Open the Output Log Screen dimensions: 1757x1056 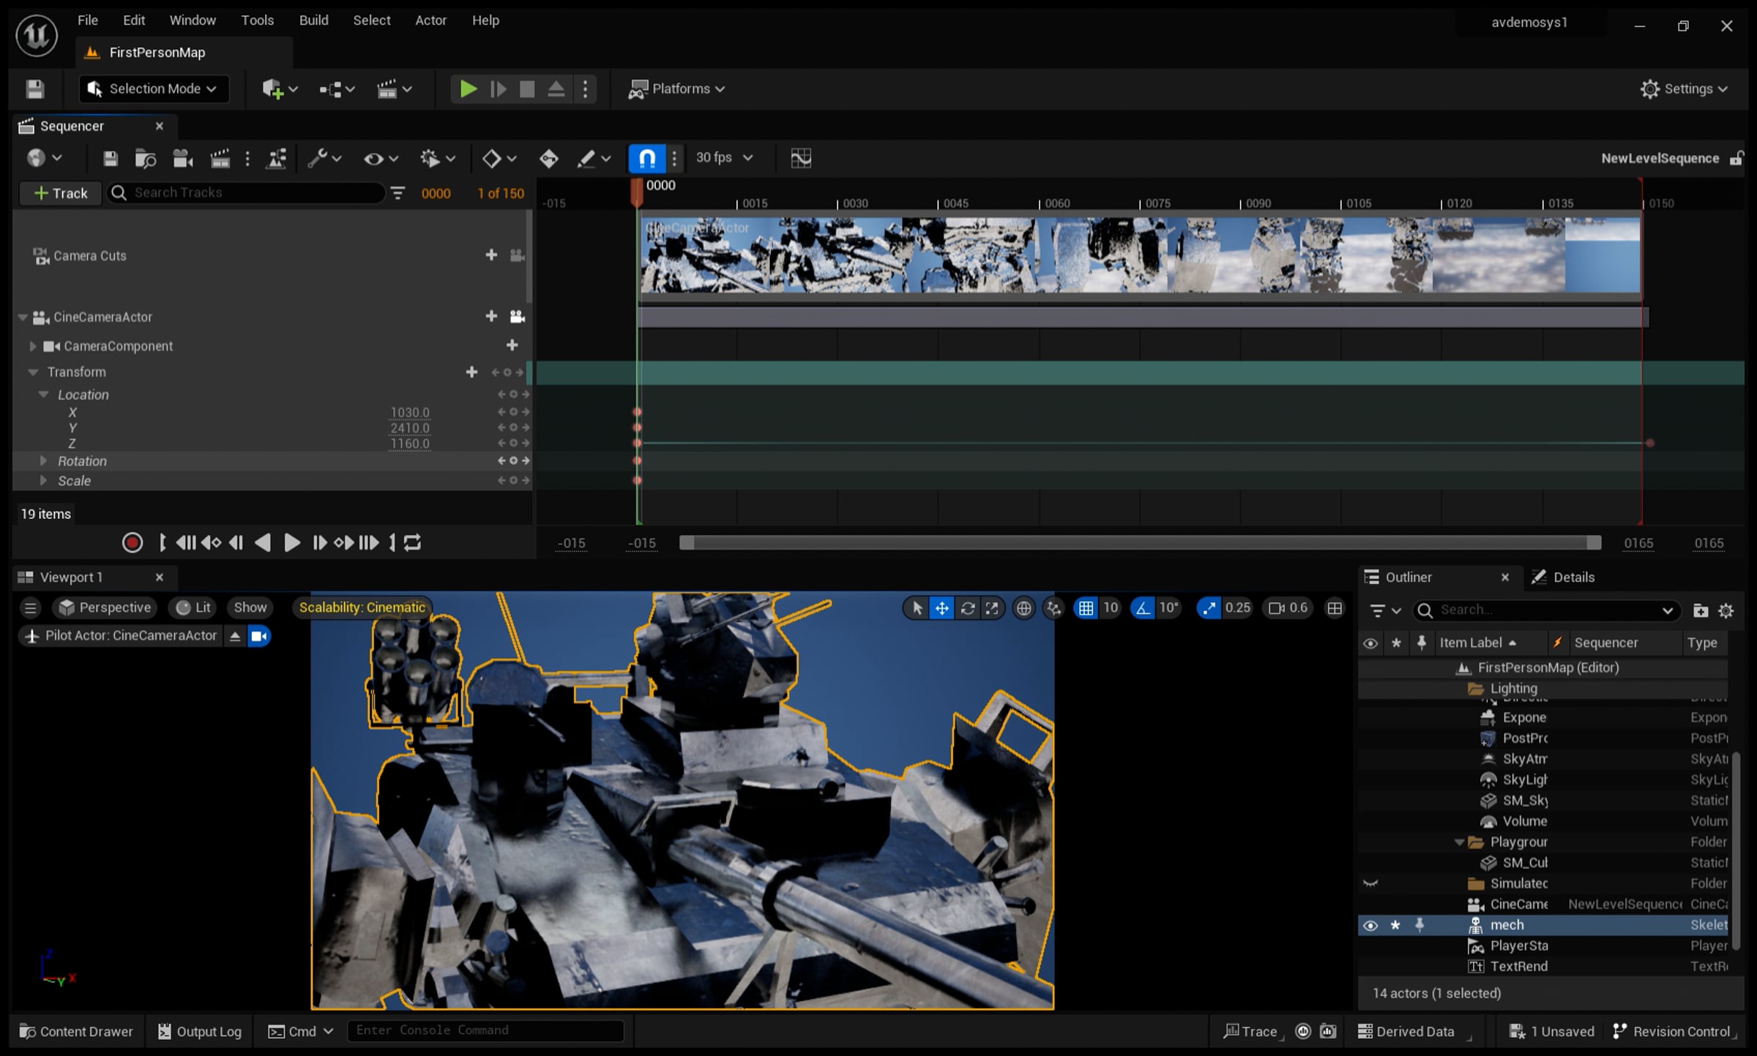[199, 1031]
